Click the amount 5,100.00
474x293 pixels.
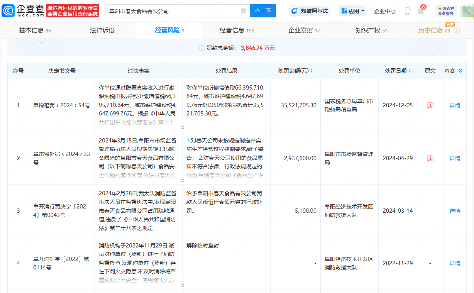305,211
